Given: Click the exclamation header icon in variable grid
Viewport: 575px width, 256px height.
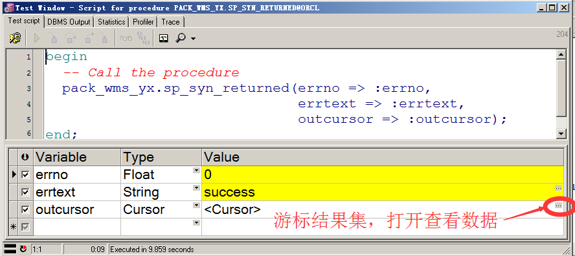Looking at the screenshot, I should (26, 158).
